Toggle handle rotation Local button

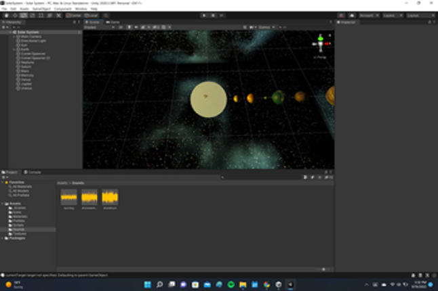pos(91,16)
